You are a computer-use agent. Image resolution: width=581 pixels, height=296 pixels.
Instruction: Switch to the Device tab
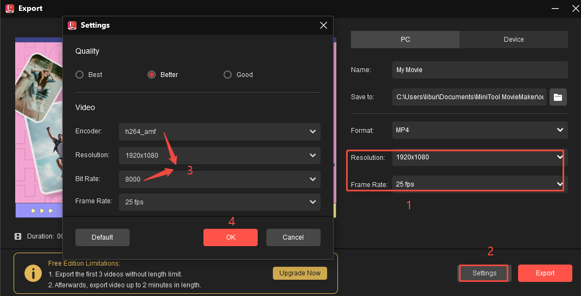click(514, 39)
